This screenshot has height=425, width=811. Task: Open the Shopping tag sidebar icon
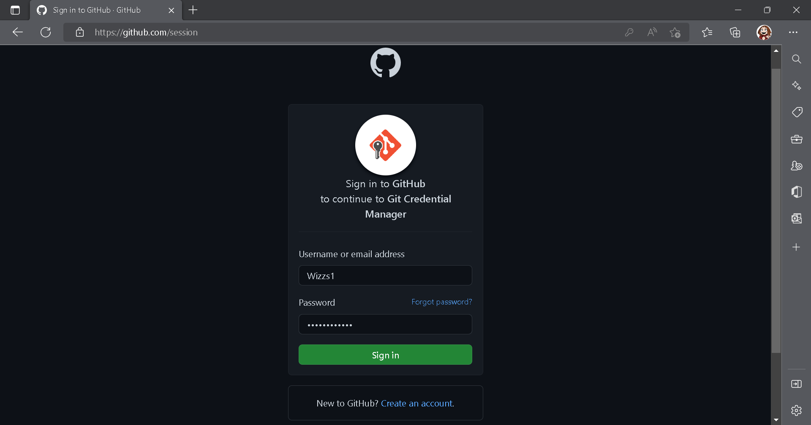pyautogui.click(x=797, y=112)
